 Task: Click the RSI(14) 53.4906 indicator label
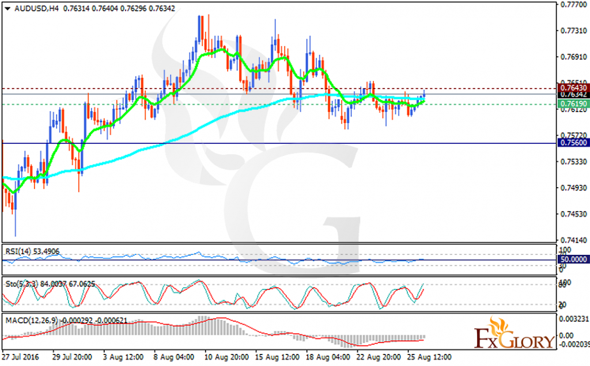[x=32, y=251]
